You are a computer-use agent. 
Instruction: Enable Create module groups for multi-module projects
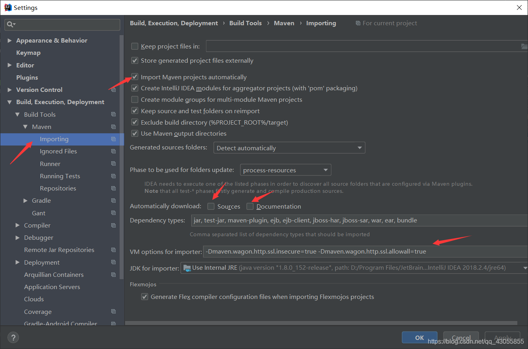(135, 99)
